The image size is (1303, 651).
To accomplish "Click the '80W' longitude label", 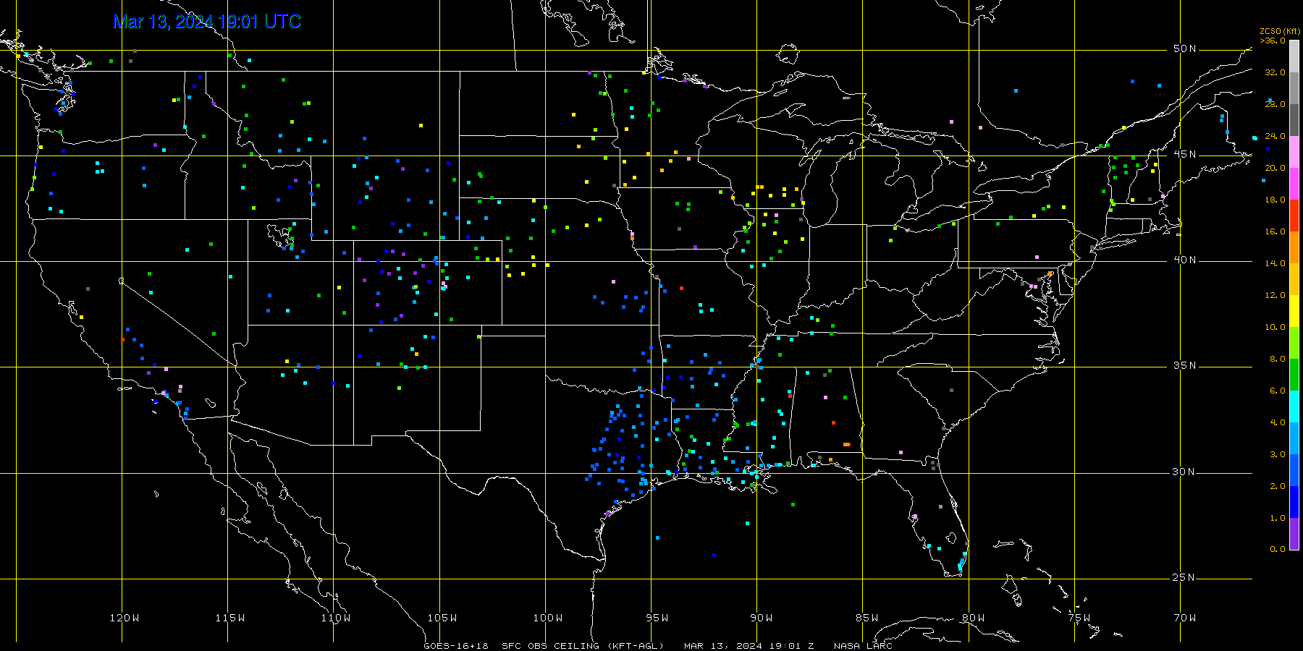I will (x=974, y=618).
